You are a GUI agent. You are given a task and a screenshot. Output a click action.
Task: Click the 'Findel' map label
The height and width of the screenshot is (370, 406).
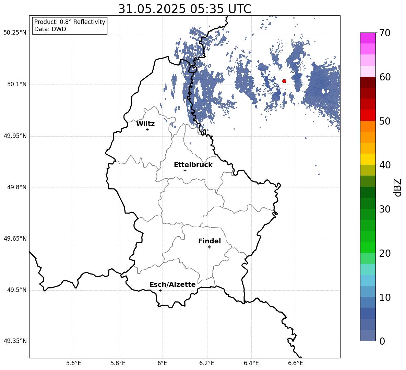click(x=210, y=241)
